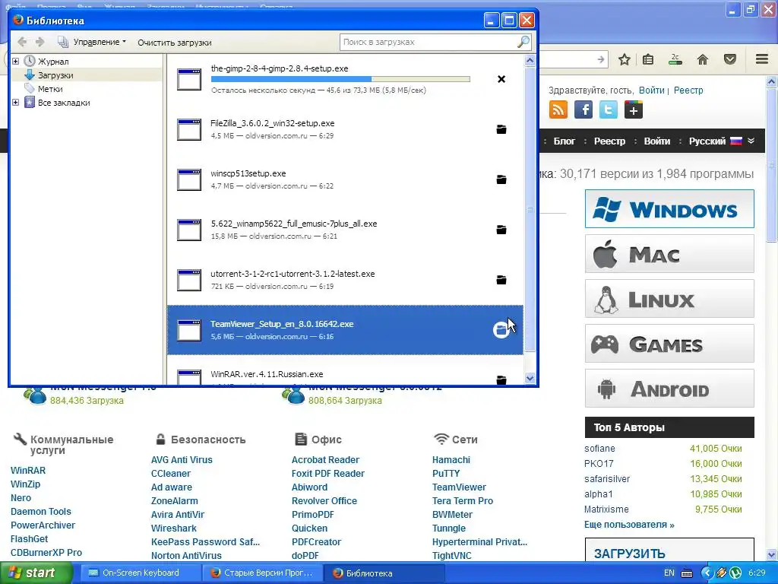
Task: Open the Windows start button
Action: (36, 573)
